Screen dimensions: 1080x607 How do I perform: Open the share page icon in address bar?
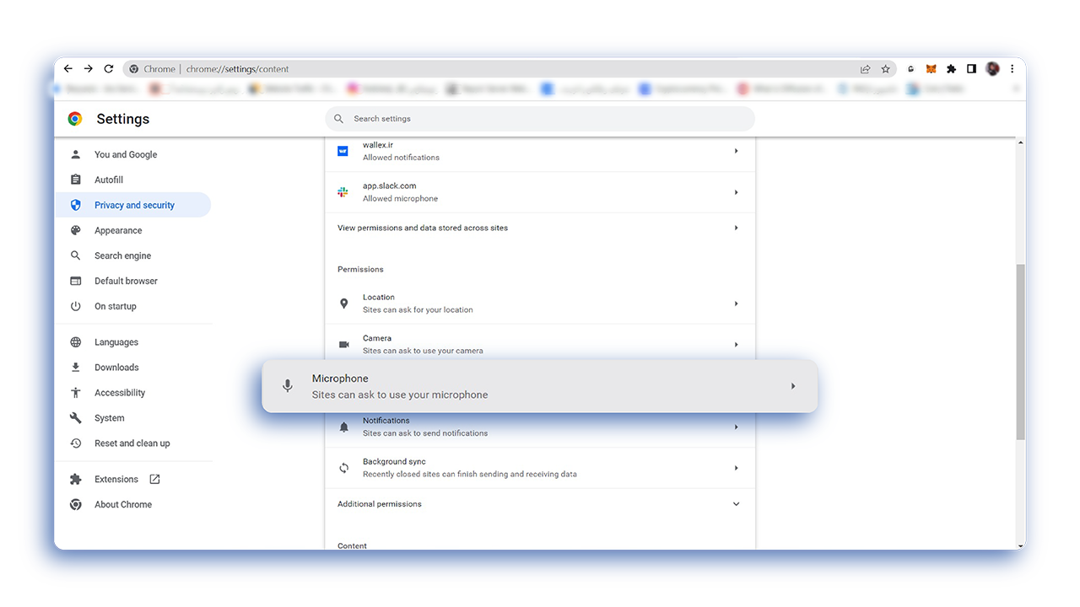pos(865,69)
